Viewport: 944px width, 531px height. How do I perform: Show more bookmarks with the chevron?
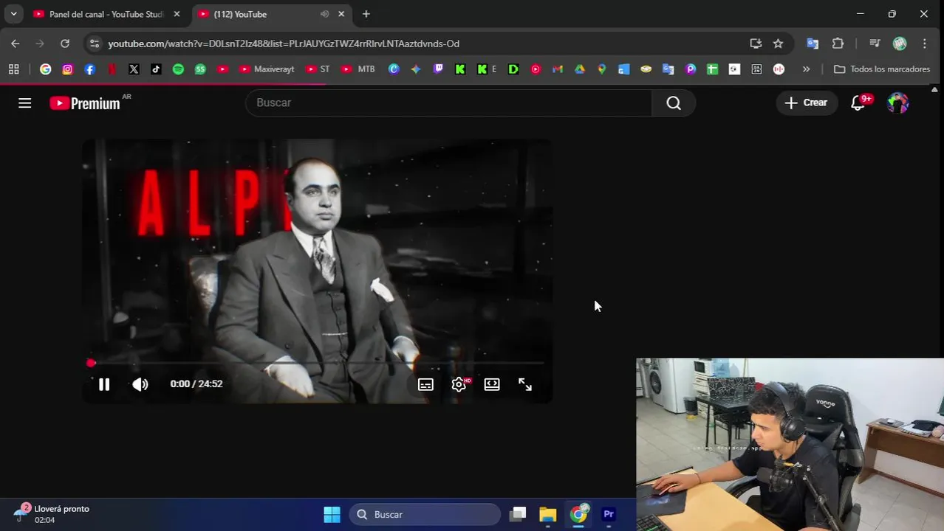coord(806,69)
